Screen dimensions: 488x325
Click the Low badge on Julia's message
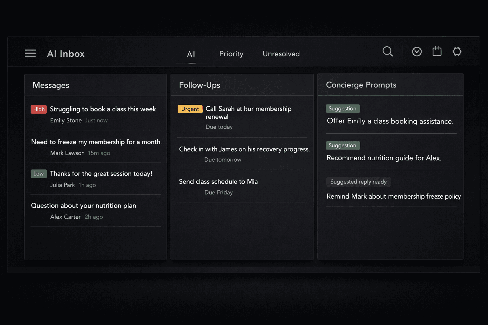(38, 174)
